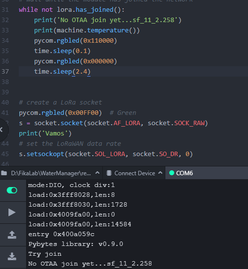Click 'pycom.rgbled(0x00FF00)' code line
Viewport: 248px width, 269px height.
click(x=61, y=113)
